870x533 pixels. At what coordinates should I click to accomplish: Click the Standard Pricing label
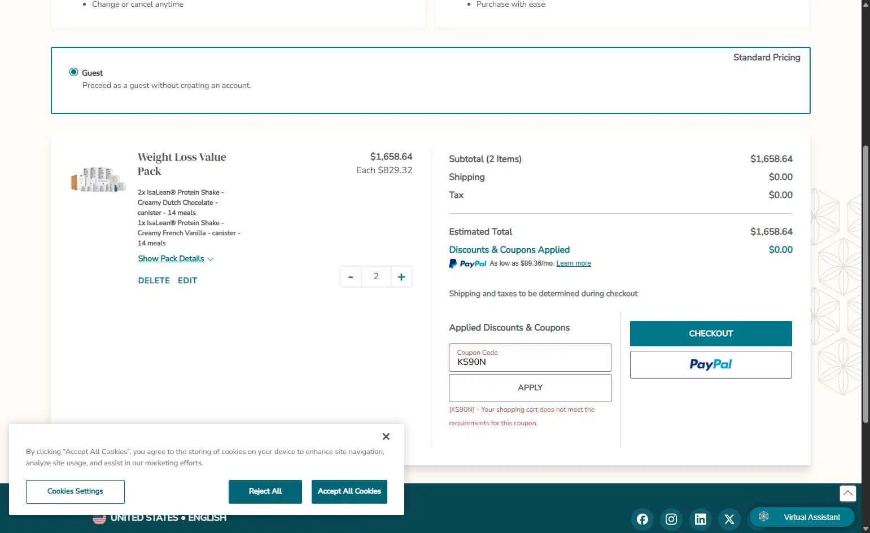(x=767, y=58)
